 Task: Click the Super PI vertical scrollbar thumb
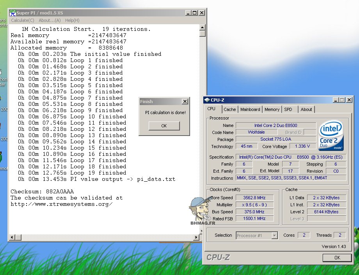tap(202, 34)
